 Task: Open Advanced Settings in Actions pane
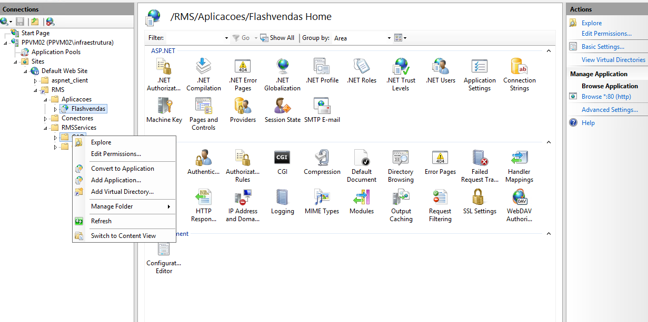[610, 110]
